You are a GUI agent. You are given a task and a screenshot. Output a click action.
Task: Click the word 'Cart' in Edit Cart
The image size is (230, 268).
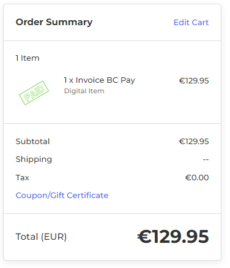201,22
